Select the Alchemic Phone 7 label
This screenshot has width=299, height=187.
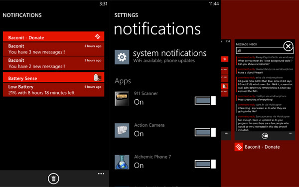point(152,157)
